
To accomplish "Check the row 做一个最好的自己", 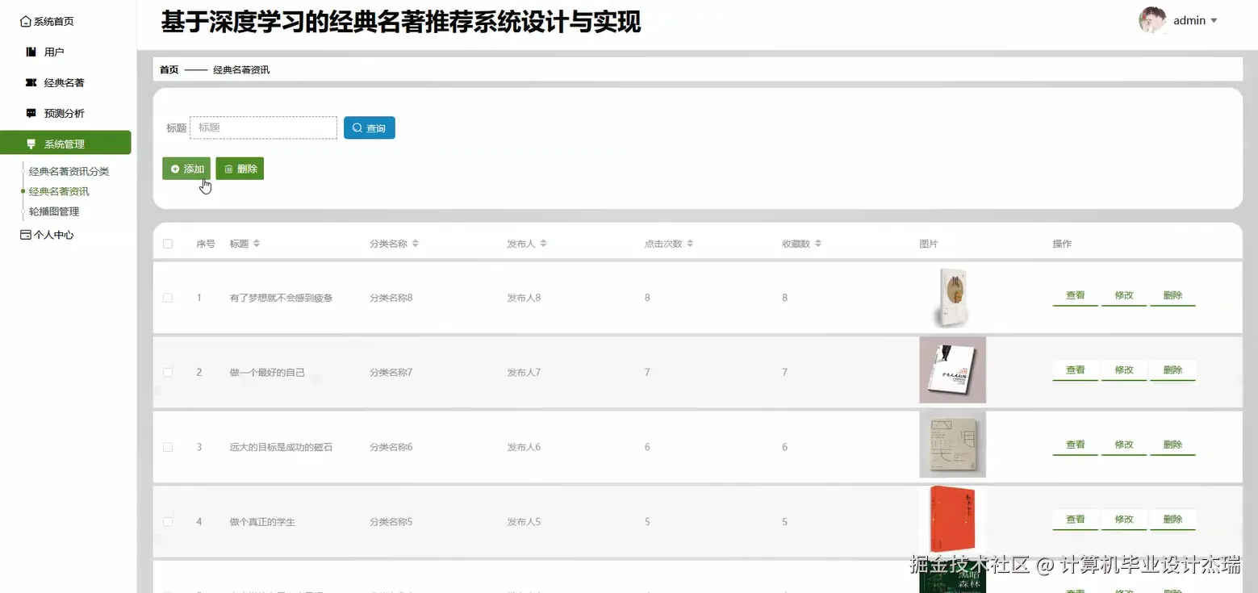I will point(168,372).
